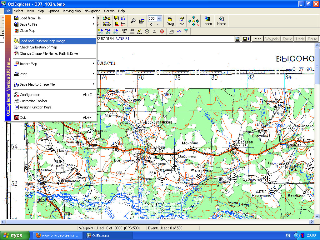Click the waypoint list icon

pyautogui.click(x=117, y=18)
